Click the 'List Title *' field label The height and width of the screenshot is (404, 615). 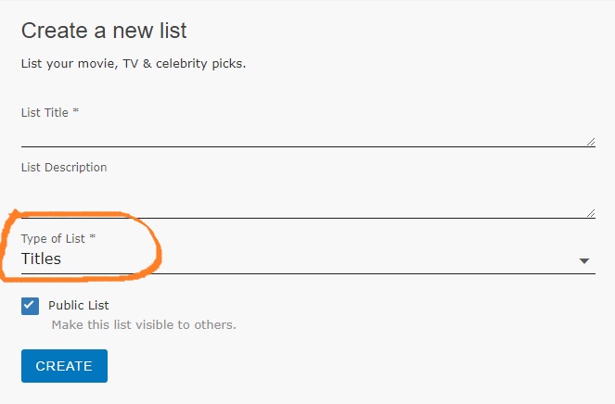click(x=50, y=112)
